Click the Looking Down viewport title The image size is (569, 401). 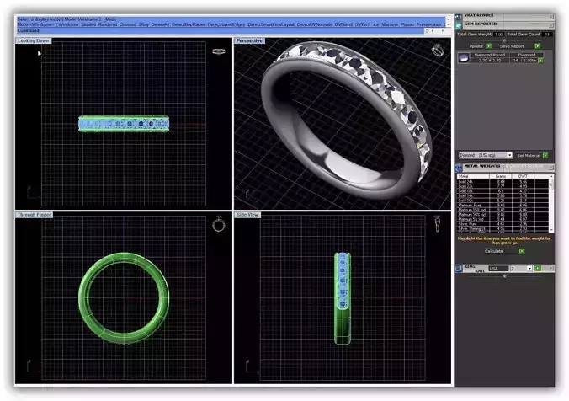[33, 40]
